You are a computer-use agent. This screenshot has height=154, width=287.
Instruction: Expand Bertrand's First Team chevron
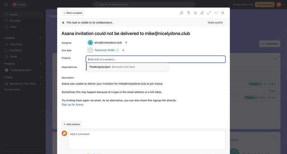point(40,84)
